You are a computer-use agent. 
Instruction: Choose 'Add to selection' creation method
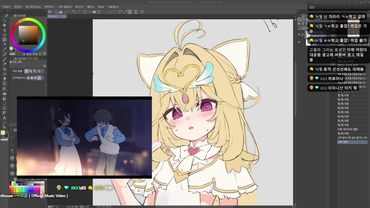30,71
